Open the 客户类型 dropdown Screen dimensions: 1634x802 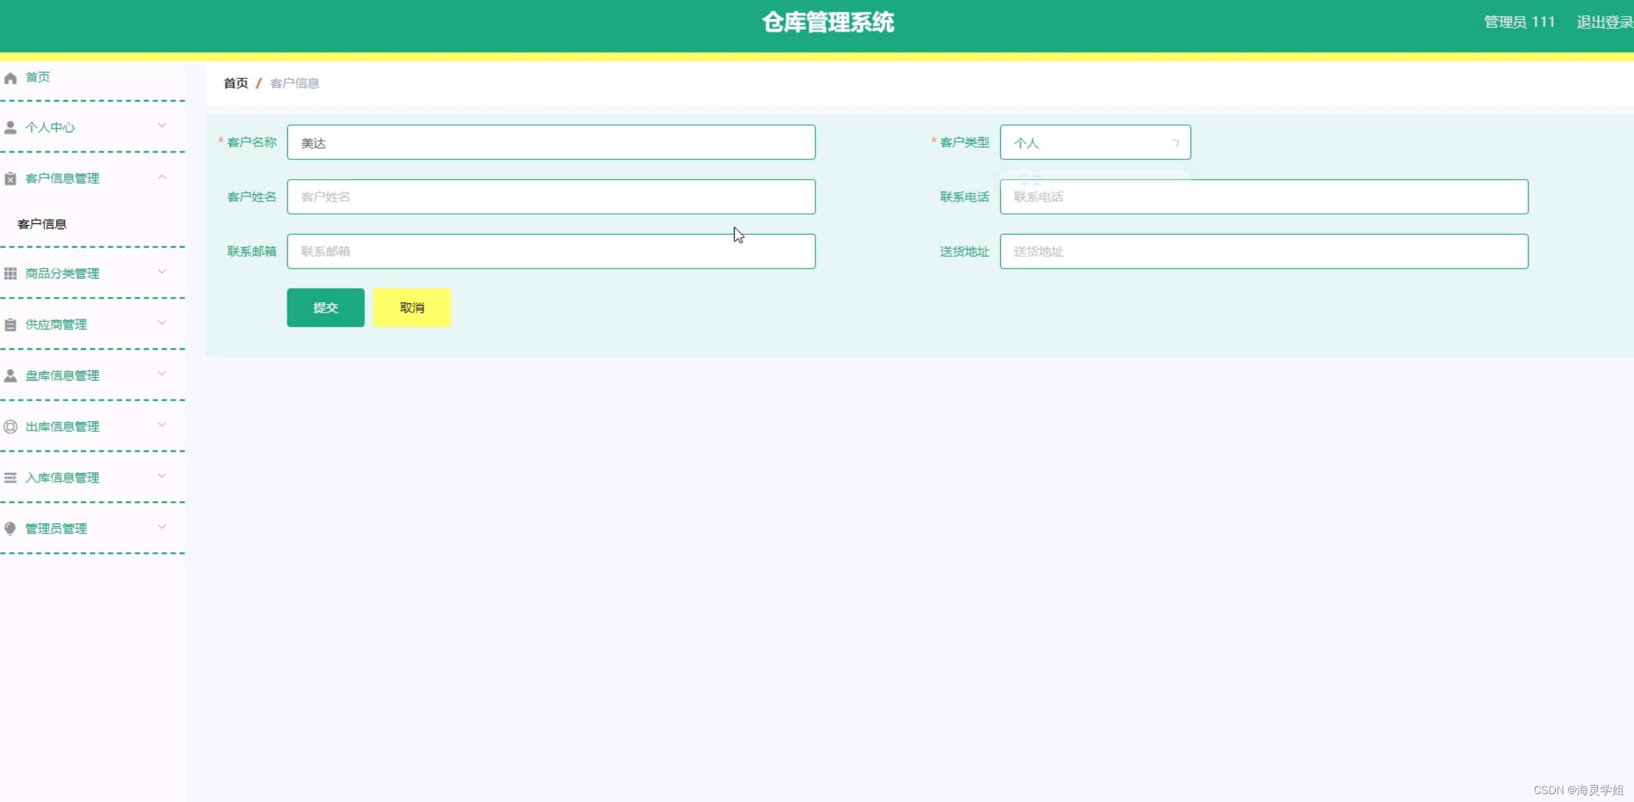[1095, 143]
